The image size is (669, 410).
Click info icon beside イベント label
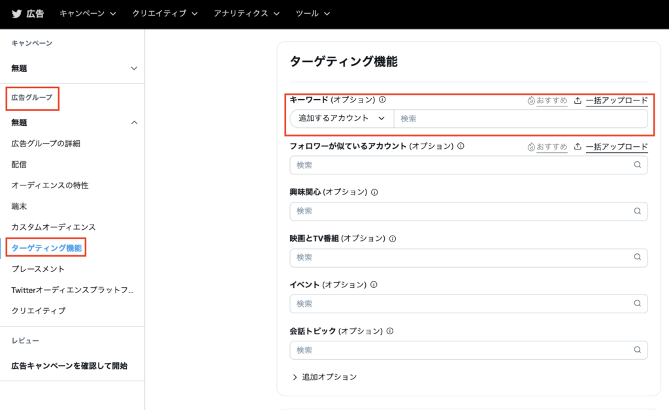(x=373, y=285)
